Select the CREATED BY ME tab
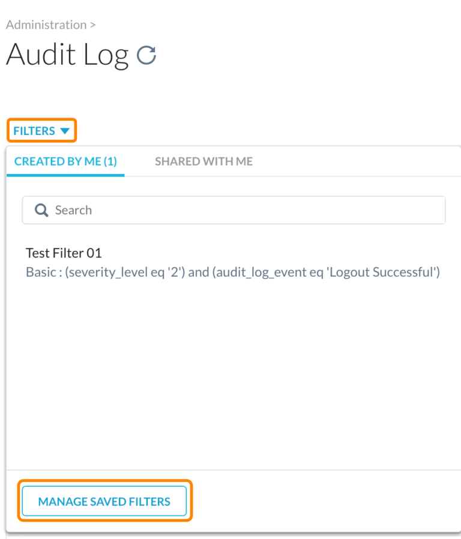The width and height of the screenshot is (461, 539). tap(65, 161)
